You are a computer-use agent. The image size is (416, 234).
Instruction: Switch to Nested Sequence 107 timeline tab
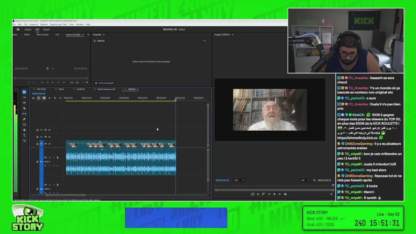click(106, 89)
